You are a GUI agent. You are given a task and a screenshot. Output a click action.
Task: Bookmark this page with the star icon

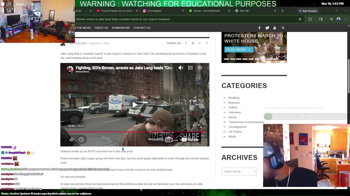click(300, 19)
